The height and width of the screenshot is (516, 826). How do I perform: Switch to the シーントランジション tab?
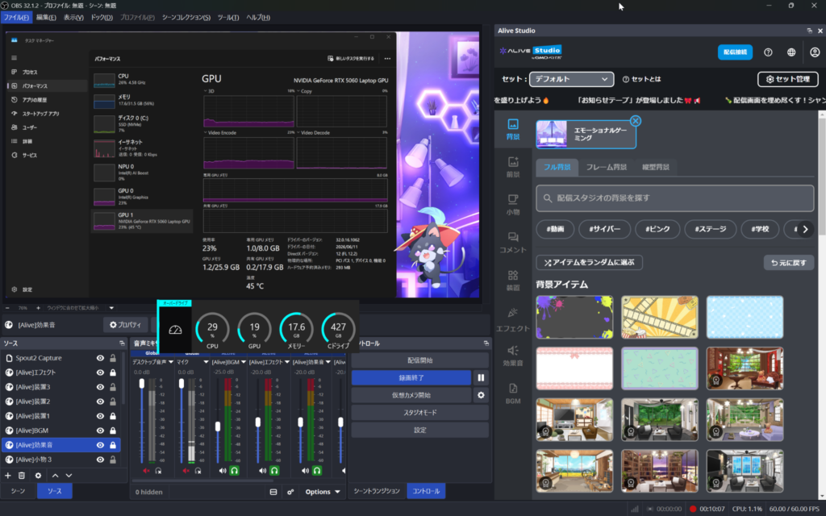click(377, 491)
